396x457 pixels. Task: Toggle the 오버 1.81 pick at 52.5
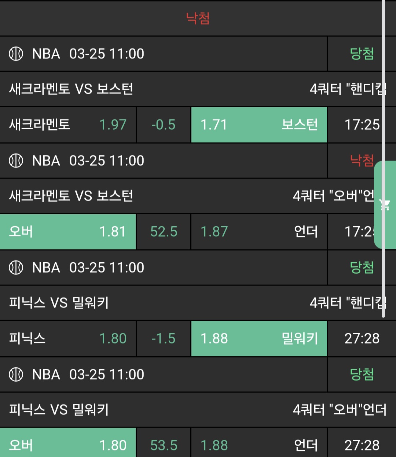click(68, 232)
